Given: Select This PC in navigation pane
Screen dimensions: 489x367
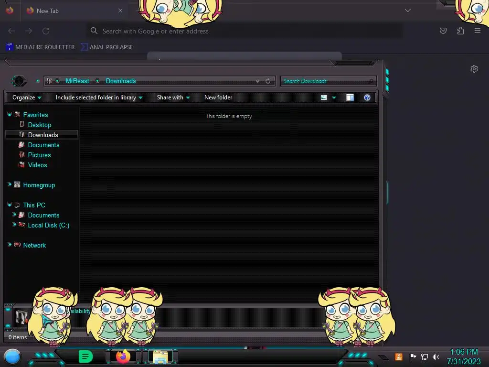Looking at the screenshot, I should (x=34, y=205).
